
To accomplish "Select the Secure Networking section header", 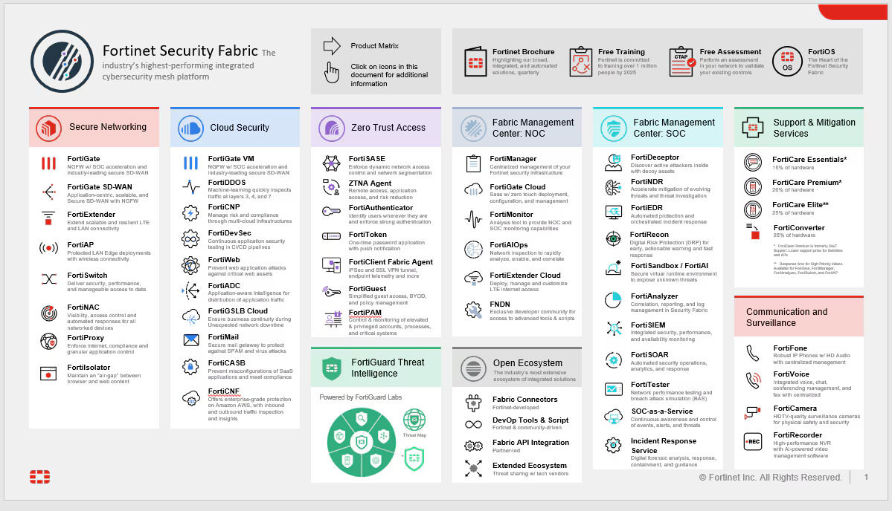I will click(107, 127).
